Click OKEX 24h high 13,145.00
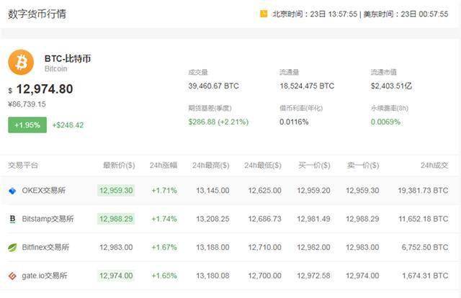This screenshot has height=298, width=461. point(213,191)
